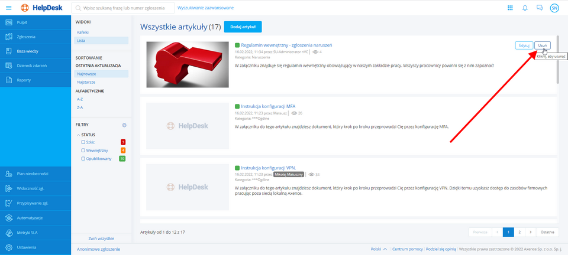Enable the Szkic status filter checkbox

(x=83, y=142)
